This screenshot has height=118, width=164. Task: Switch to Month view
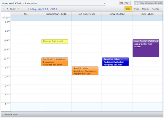[145, 9]
